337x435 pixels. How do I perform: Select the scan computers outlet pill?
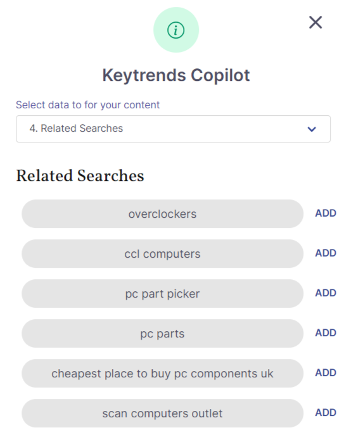[x=162, y=413]
